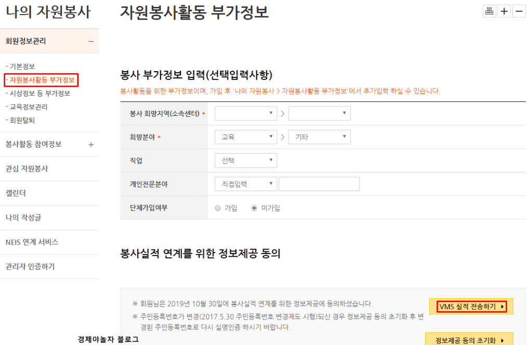527x345 pixels.
Task: Click the font enlarge (+) icon
Action: coord(503,10)
